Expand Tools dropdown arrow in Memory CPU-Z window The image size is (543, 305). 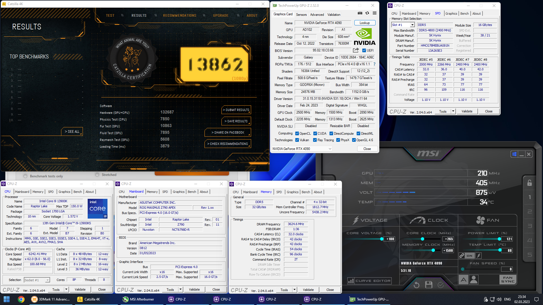pyautogui.click(x=294, y=289)
